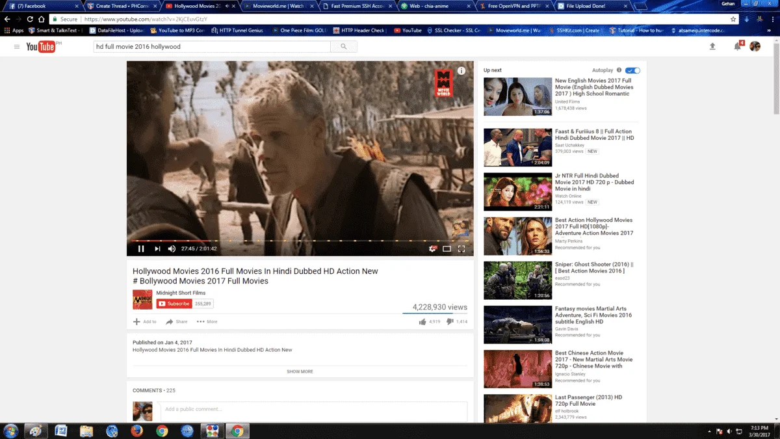This screenshot has width=780, height=439.
Task: Switch to File Upload Done tab
Action: coord(591,6)
